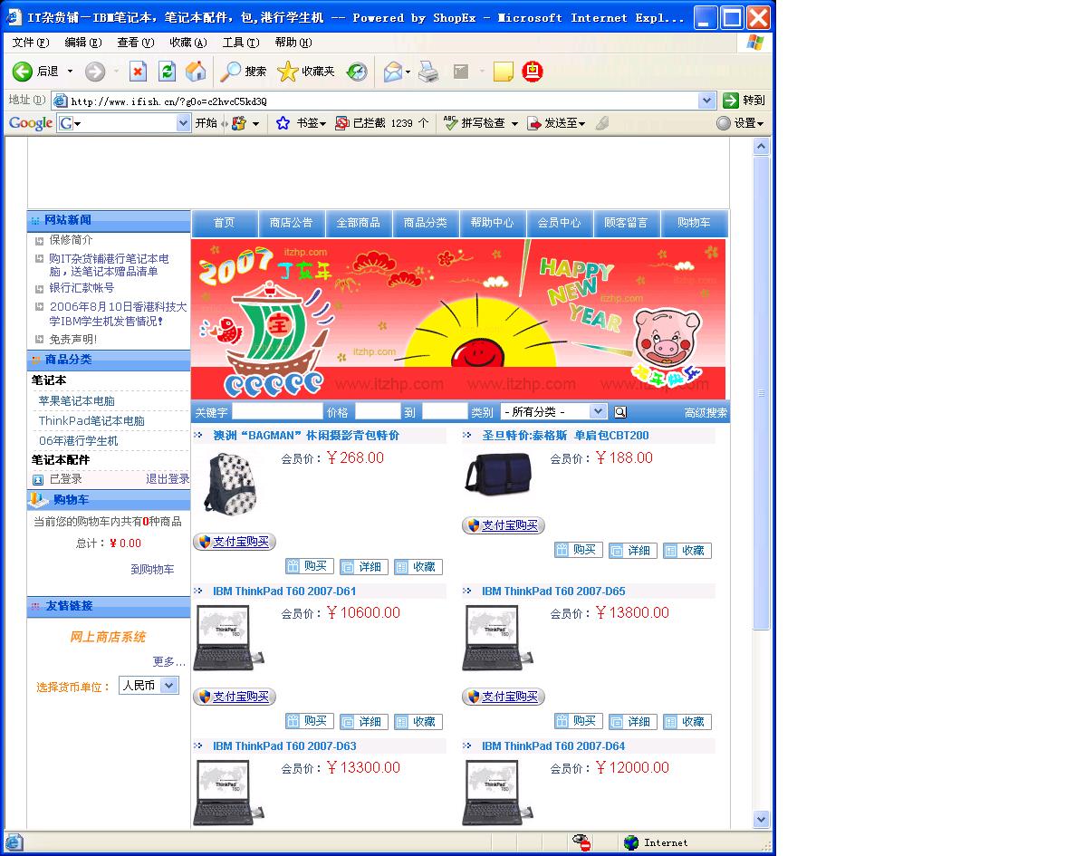Click the search magnifier next to 所有分类
Screen dimensions: 1066x856
point(620,412)
